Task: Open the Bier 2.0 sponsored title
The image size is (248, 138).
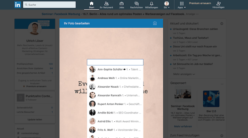Action: coord(211,111)
